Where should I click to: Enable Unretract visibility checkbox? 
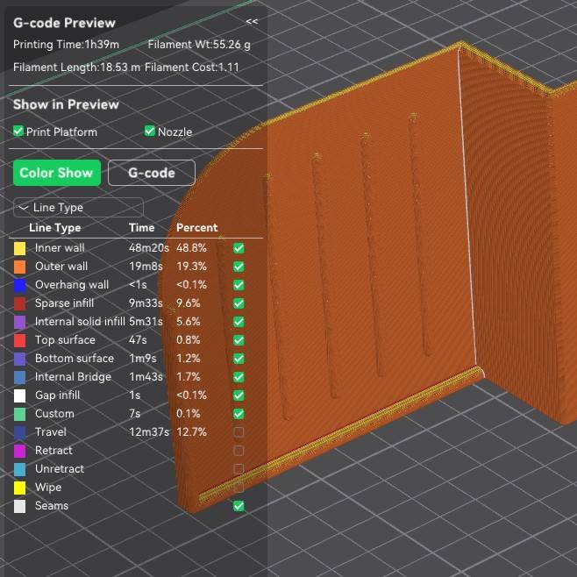(x=239, y=469)
